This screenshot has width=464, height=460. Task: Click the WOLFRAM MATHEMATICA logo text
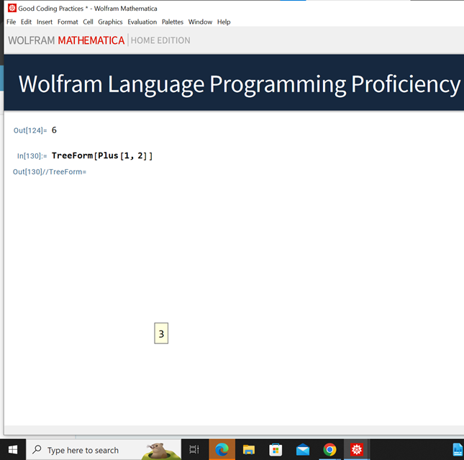click(66, 40)
